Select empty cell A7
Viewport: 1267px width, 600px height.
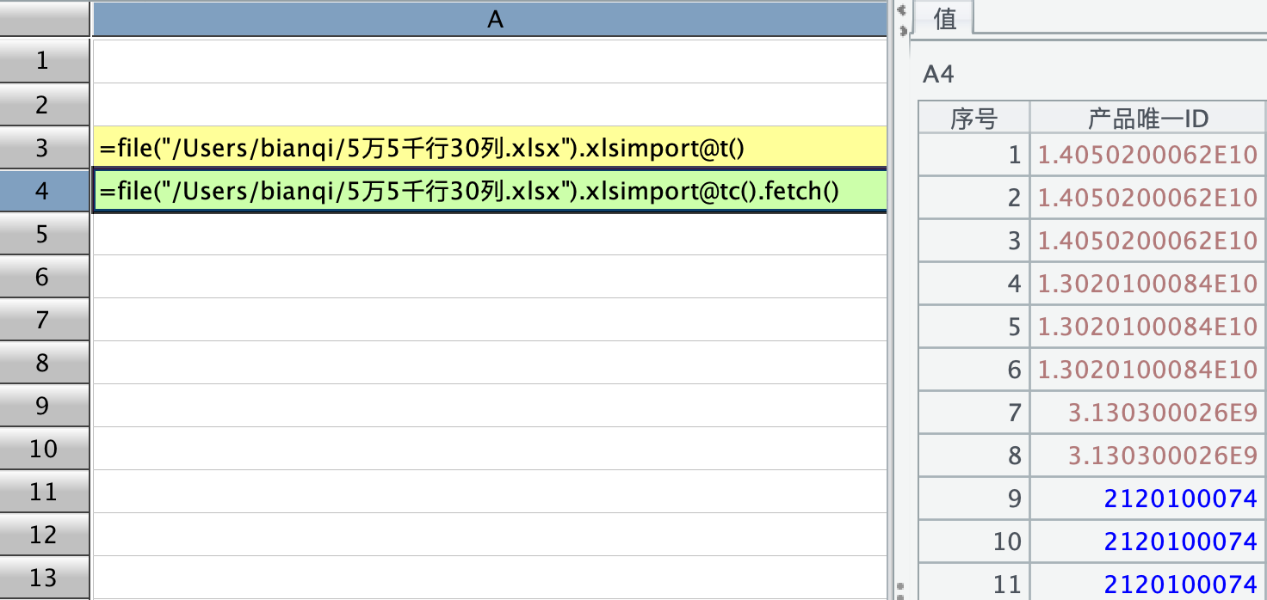pyautogui.click(x=489, y=320)
